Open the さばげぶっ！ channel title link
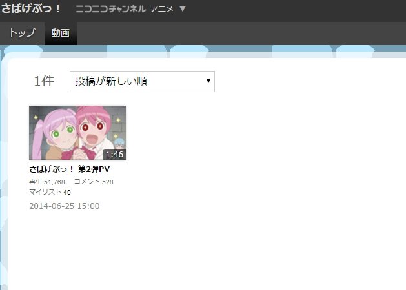Screen dimensions: 406x290 [30, 8]
